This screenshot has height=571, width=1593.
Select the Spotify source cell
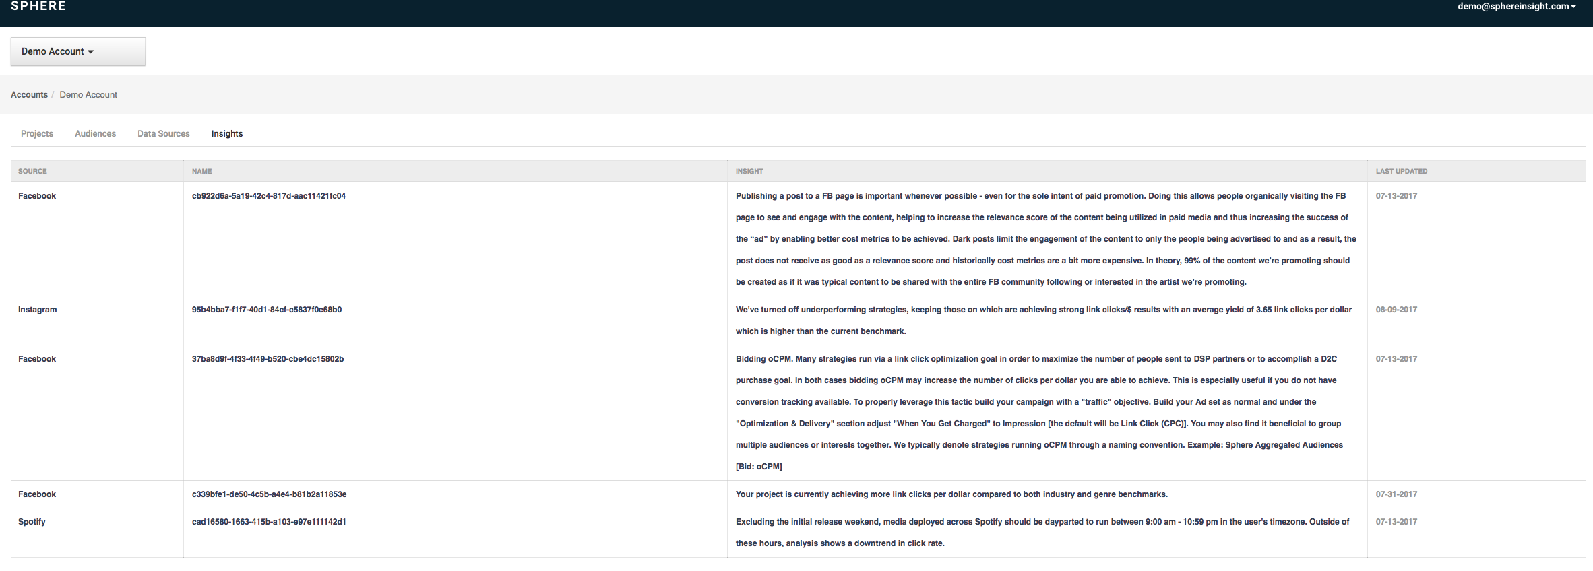click(x=32, y=522)
